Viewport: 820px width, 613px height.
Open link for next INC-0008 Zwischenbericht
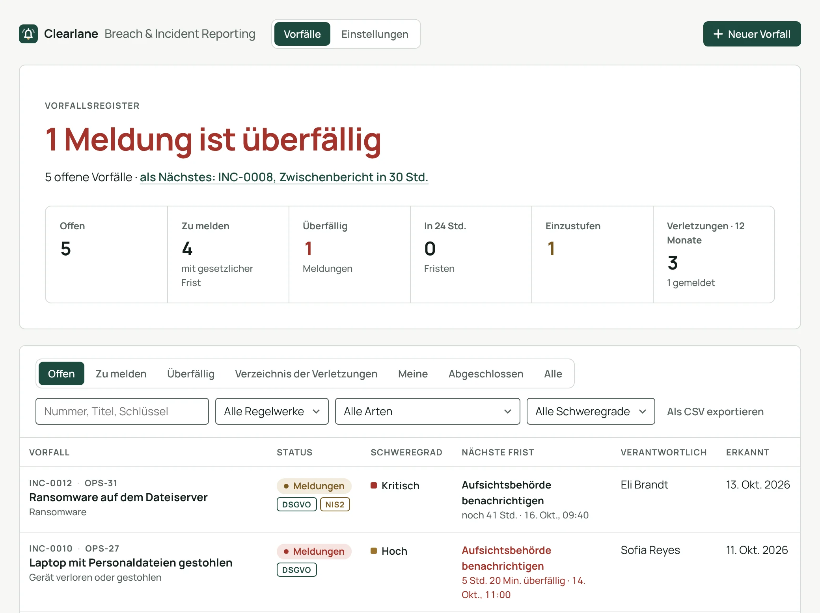tap(284, 177)
